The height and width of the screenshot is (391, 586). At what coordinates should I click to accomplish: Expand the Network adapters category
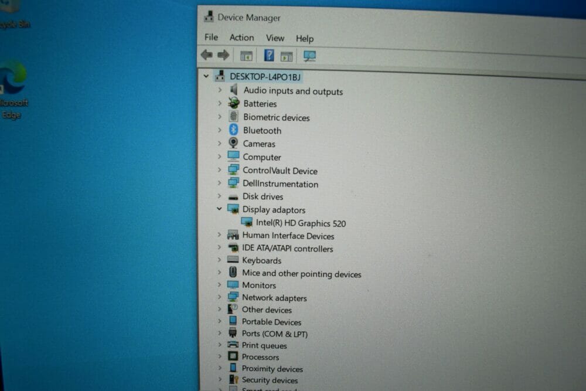(219, 297)
